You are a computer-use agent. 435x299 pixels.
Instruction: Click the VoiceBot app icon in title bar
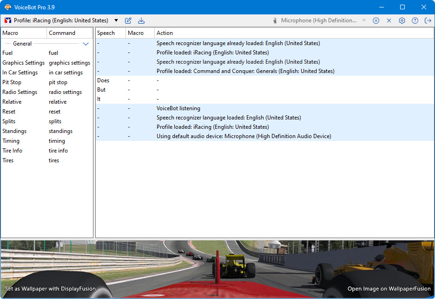[7, 7]
